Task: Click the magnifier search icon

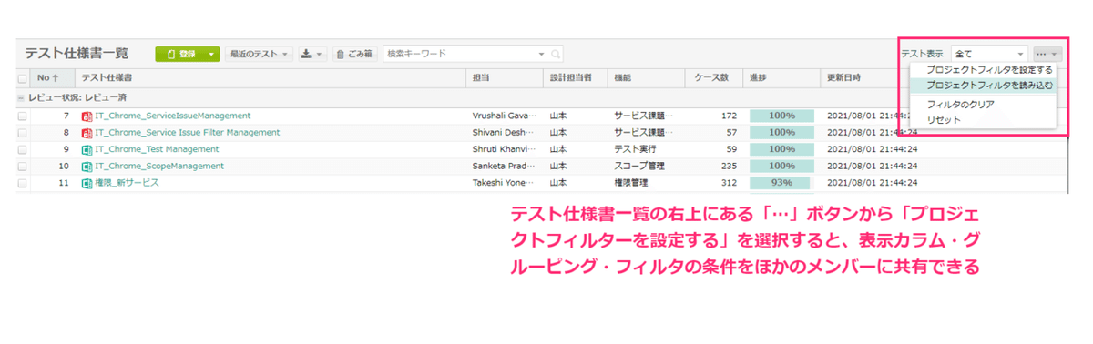Action: coord(556,54)
